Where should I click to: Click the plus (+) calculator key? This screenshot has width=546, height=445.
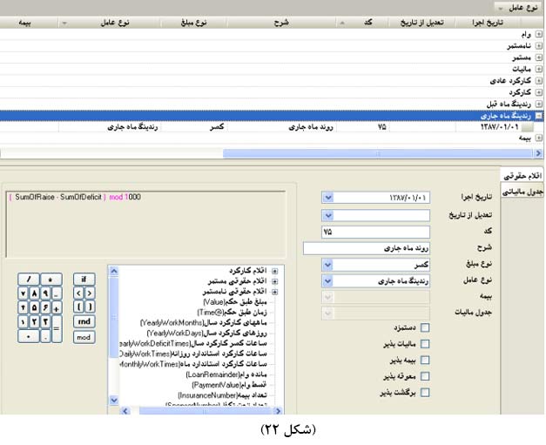[57, 307]
